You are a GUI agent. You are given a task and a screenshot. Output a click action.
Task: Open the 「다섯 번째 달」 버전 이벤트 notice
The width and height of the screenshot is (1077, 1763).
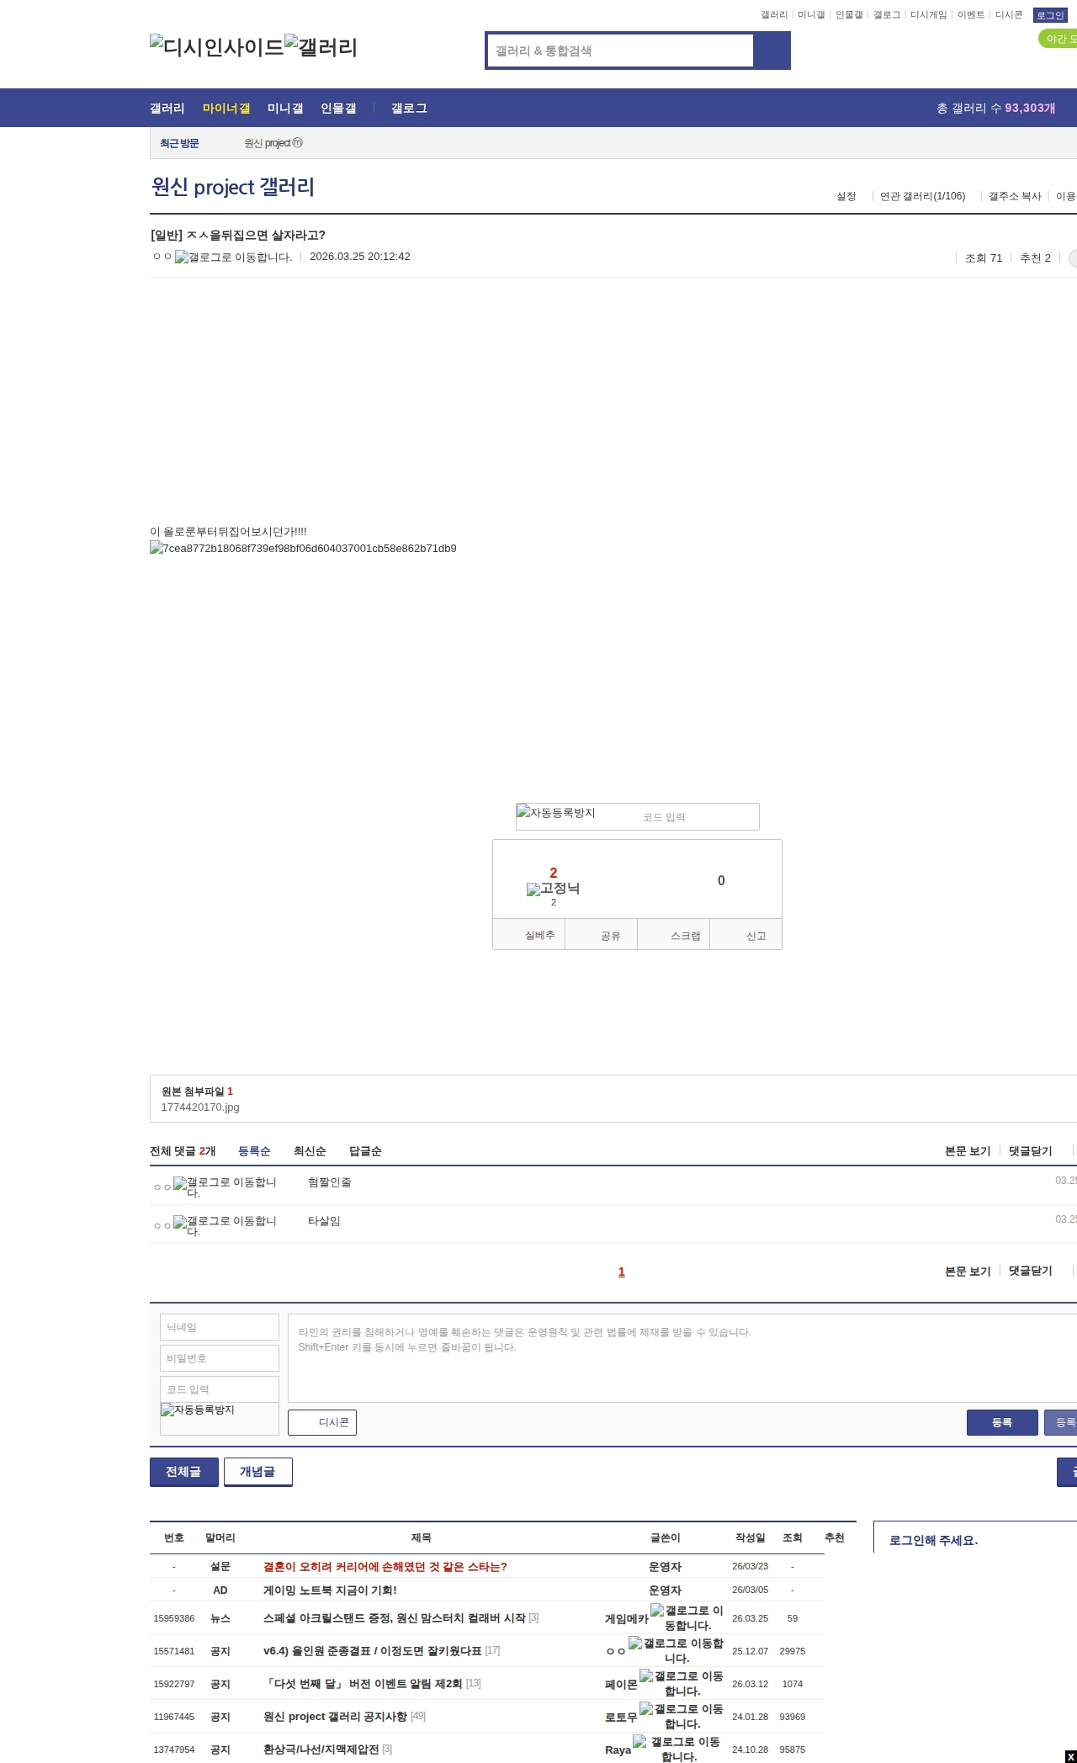point(363,1684)
